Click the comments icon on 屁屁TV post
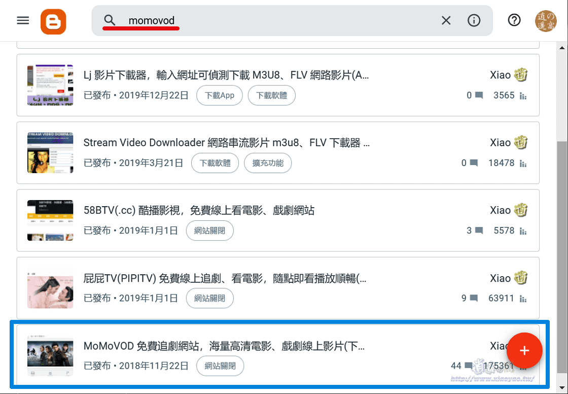 (474, 299)
